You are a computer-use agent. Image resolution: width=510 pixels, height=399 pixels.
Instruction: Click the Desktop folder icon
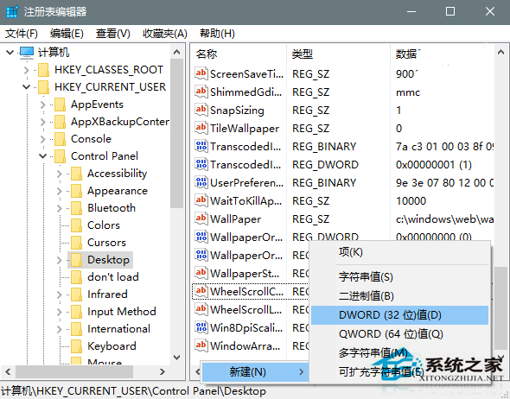tap(76, 260)
